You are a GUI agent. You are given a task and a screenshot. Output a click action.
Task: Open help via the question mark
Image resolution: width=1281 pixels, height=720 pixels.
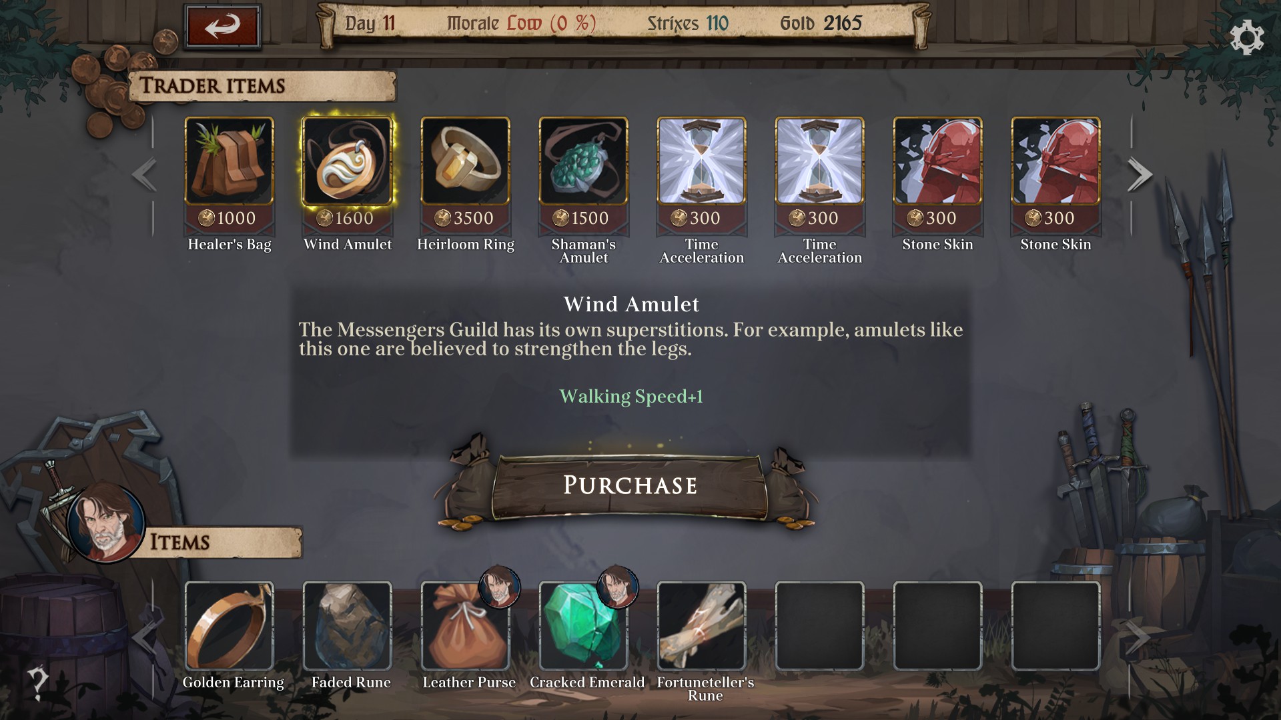coord(37,681)
